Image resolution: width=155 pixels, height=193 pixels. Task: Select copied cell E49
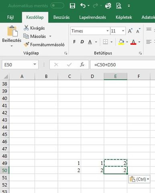[115, 163]
